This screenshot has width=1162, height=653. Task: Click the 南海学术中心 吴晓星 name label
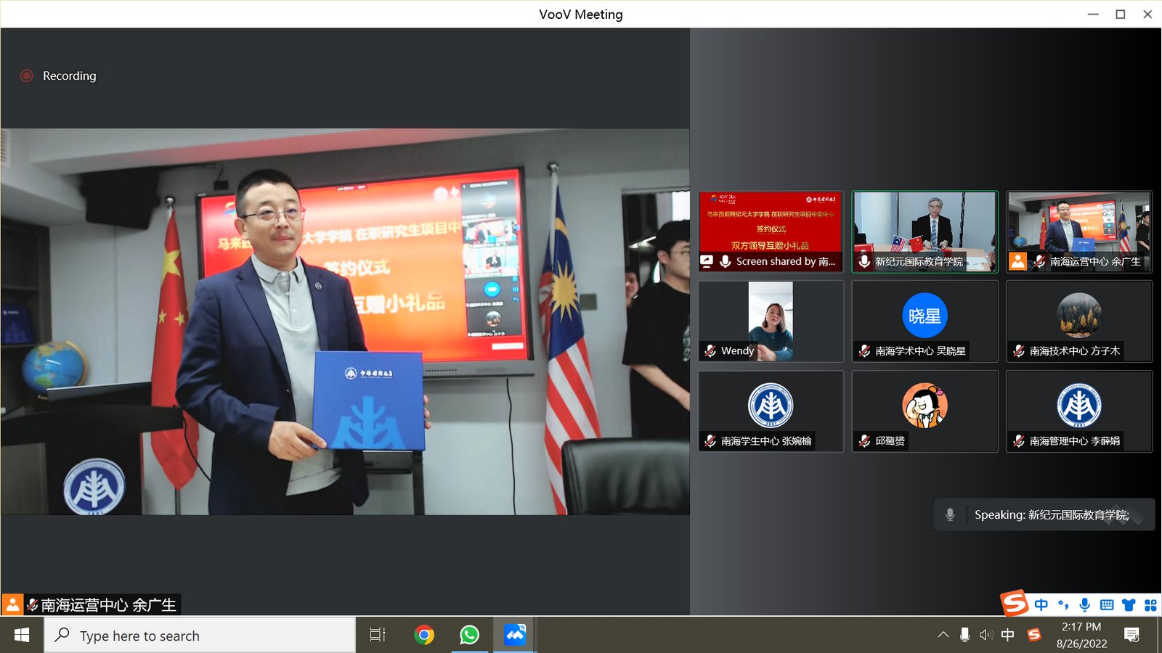[920, 351]
